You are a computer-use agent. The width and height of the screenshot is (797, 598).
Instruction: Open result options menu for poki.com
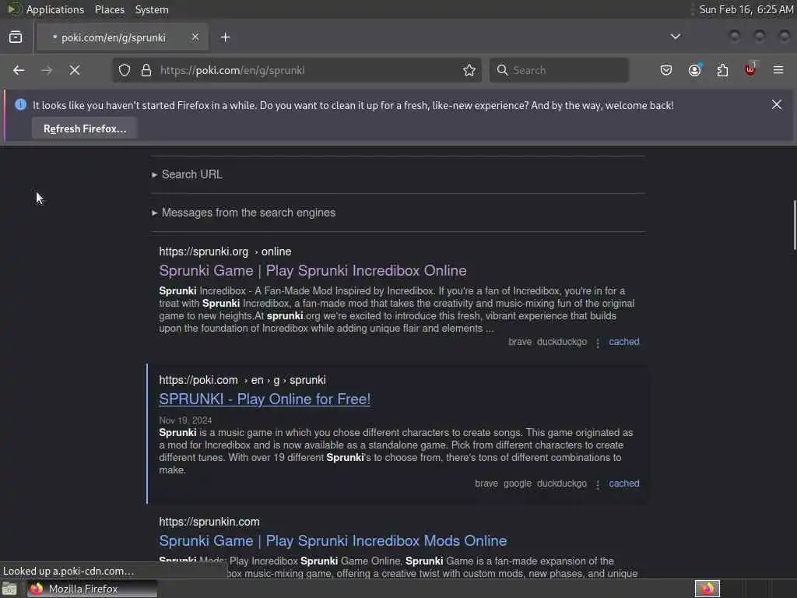click(598, 484)
